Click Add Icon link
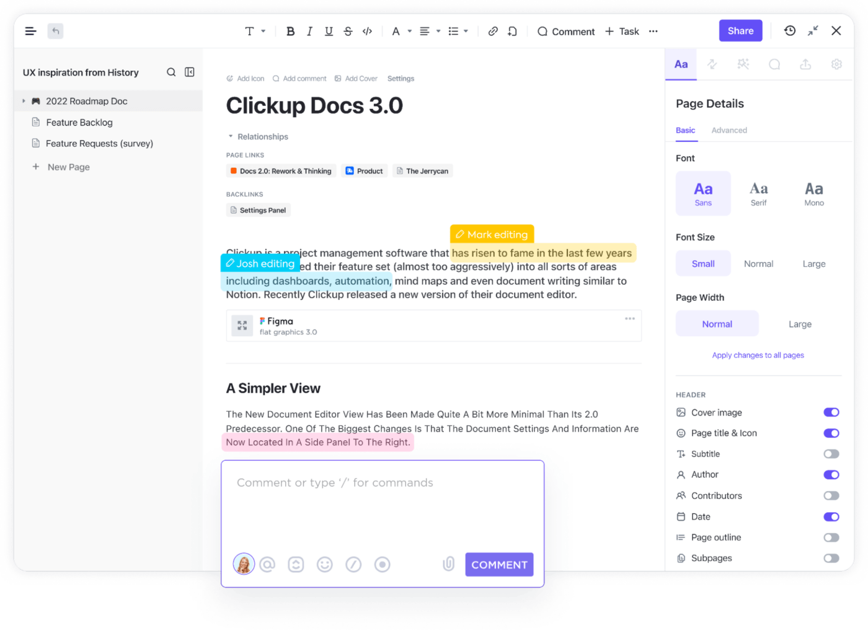 [x=246, y=79]
